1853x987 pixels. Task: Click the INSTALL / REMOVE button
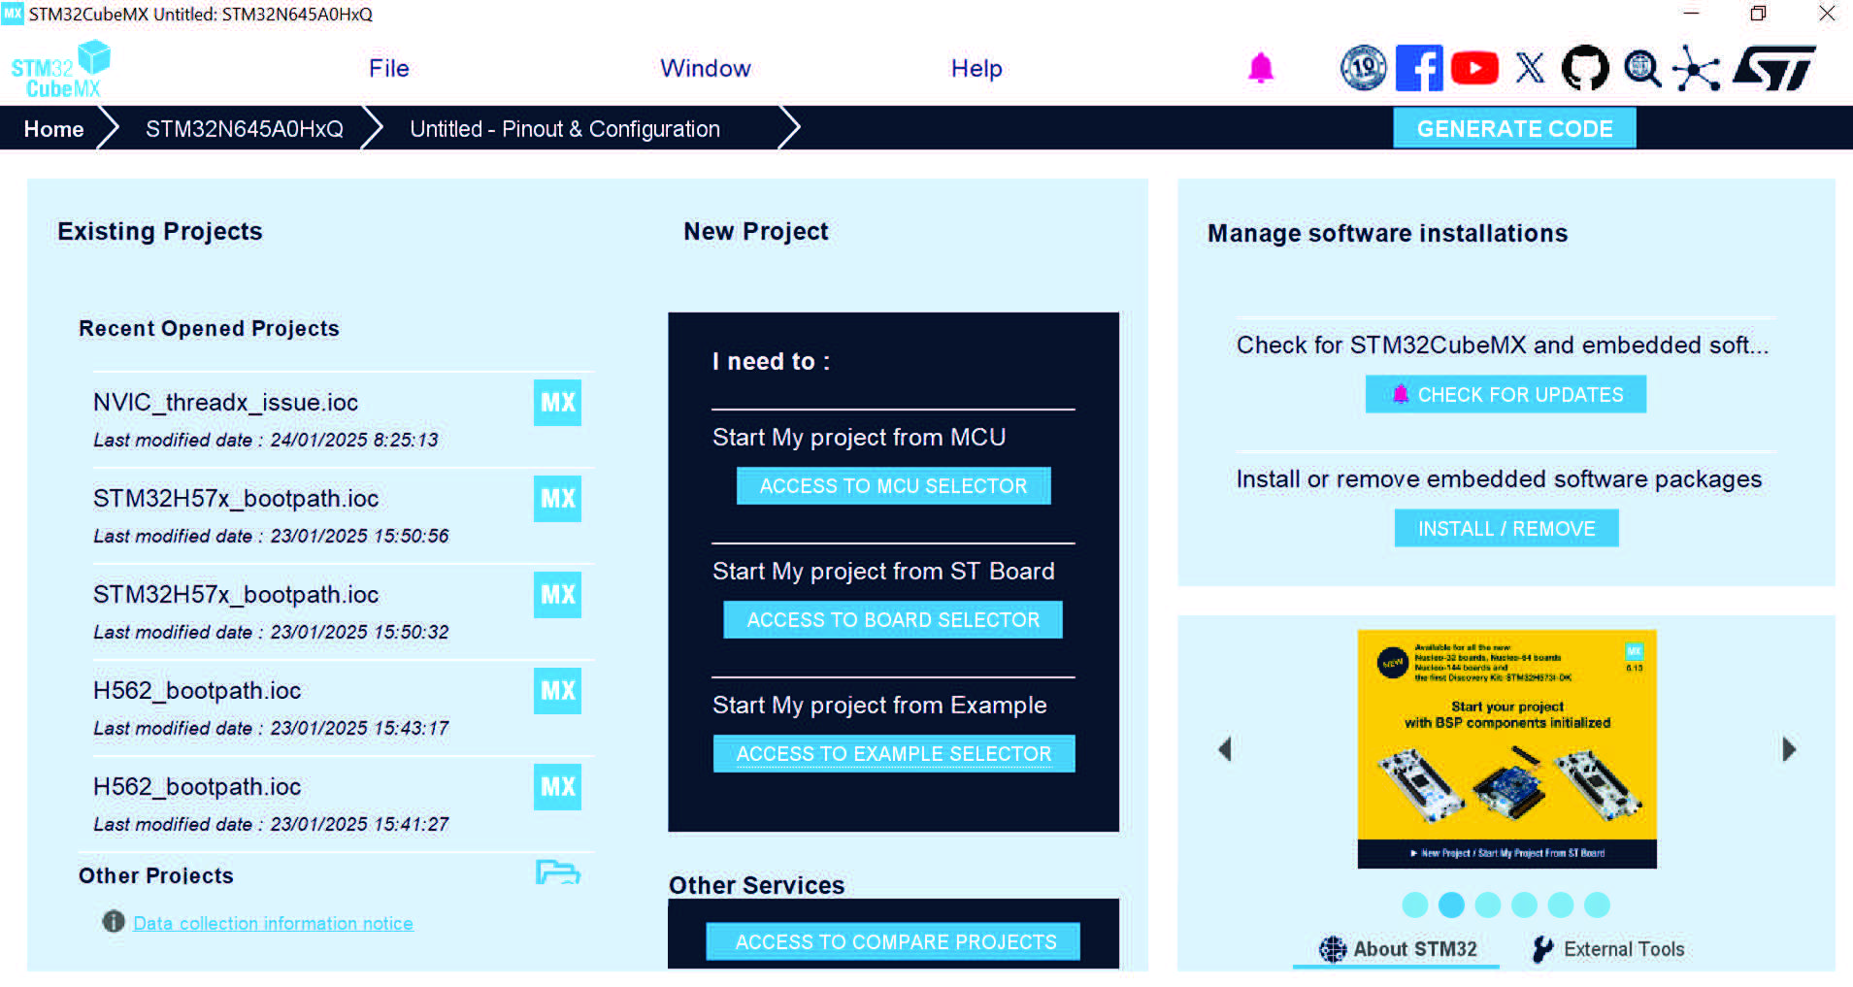1506,528
